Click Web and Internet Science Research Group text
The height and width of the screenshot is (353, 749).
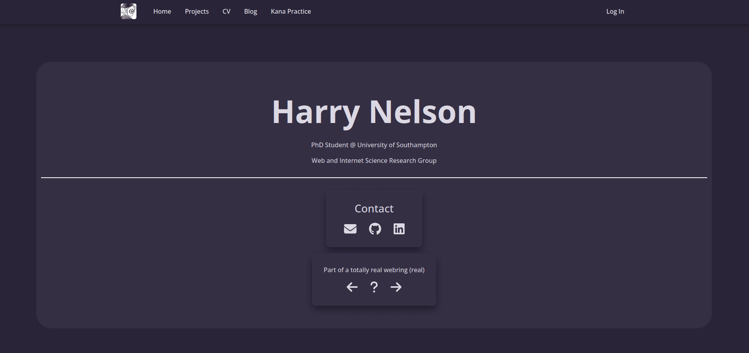click(x=374, y=160)
